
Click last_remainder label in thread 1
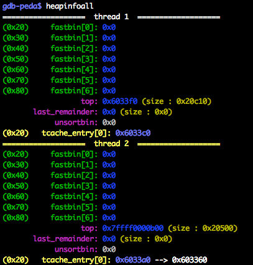coord(65,112)
